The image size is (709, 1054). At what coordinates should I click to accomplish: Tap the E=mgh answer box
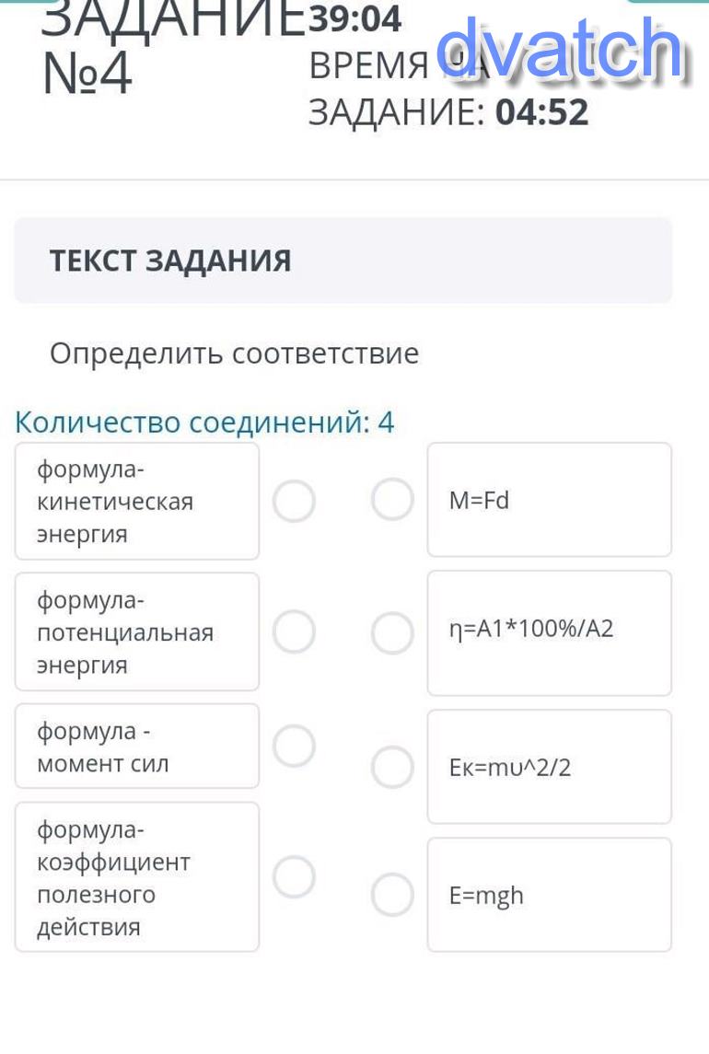(549, 895)
